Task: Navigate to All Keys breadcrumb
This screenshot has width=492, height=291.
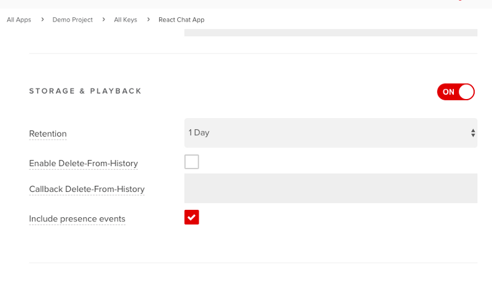Action: 125,20
